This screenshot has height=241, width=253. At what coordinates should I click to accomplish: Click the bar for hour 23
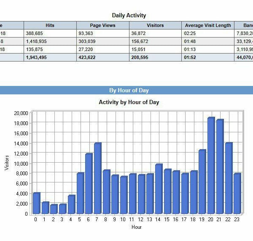tap(237, 193)
